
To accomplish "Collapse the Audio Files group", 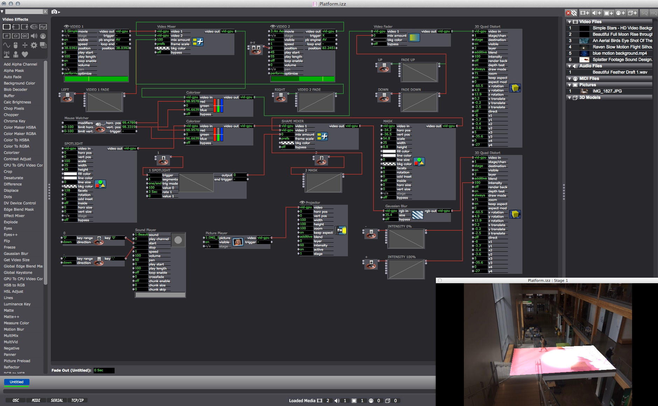I will point(569,66).
